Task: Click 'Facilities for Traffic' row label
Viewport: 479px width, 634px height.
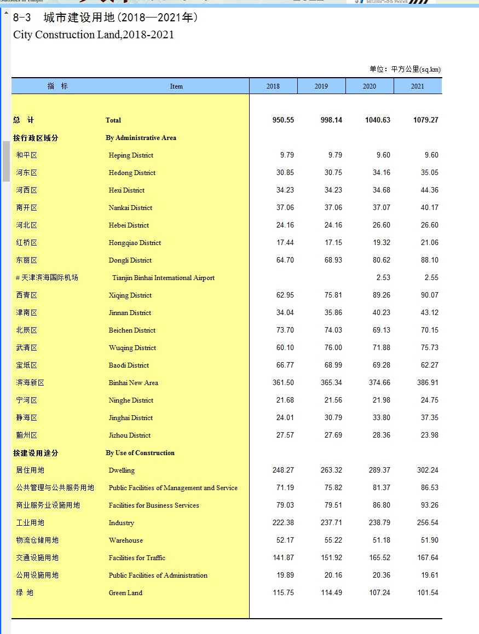Action: point(137,558)
